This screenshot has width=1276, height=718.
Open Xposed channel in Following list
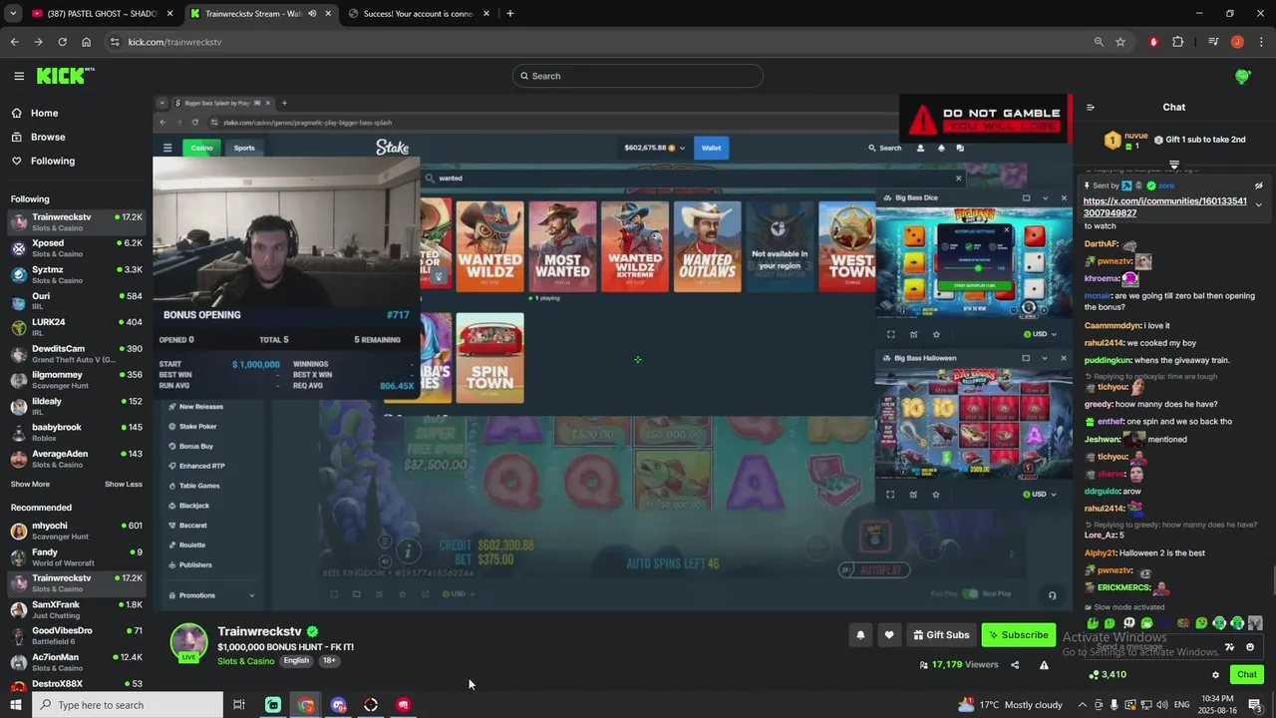(x=76, y=248)
